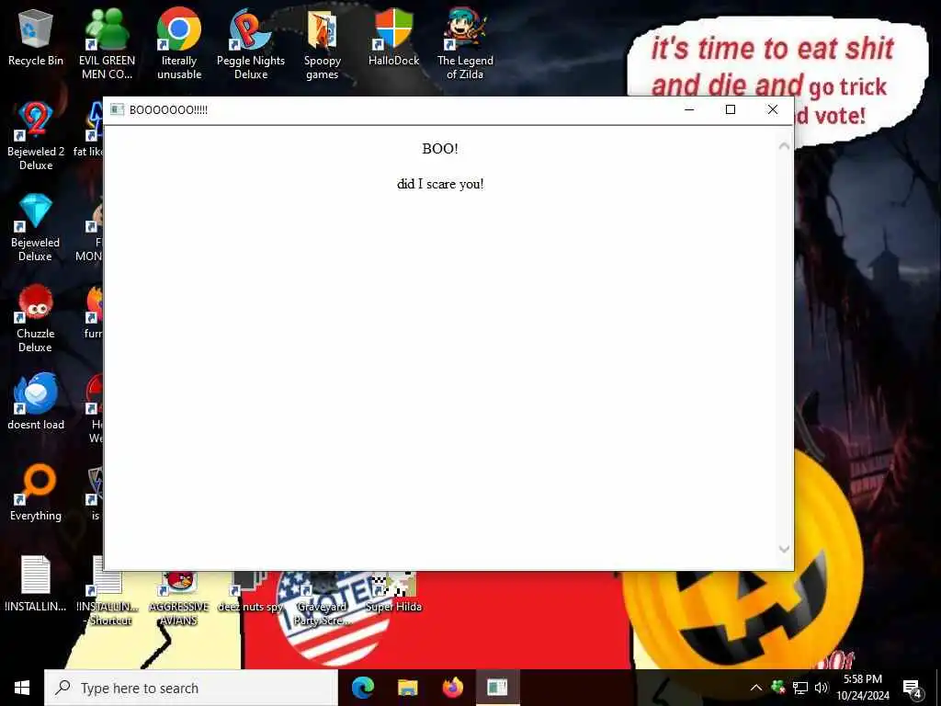Open Peggle Nights Deluxe shortcut
Screen dimensions: 941x706
click(250, 44)
